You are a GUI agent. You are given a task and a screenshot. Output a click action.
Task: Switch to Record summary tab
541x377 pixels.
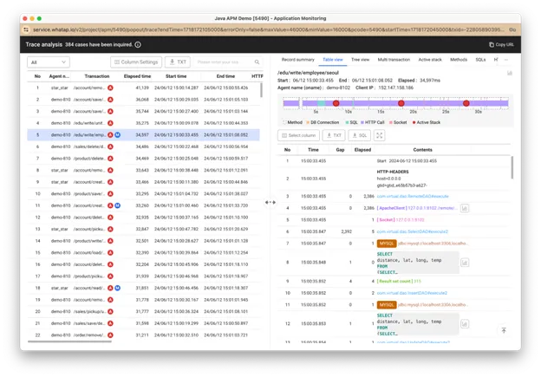click(297, 60)
